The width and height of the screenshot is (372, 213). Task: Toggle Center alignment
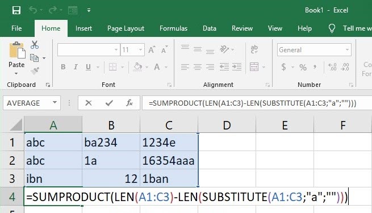(x=198, y=67)
